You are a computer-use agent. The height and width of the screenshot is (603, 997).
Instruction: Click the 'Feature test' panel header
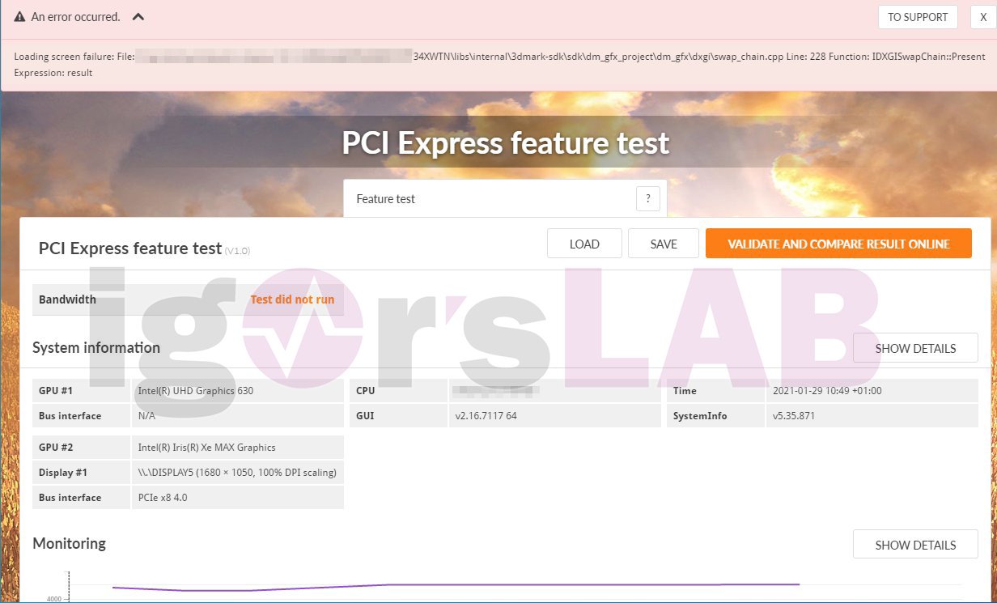505,198
